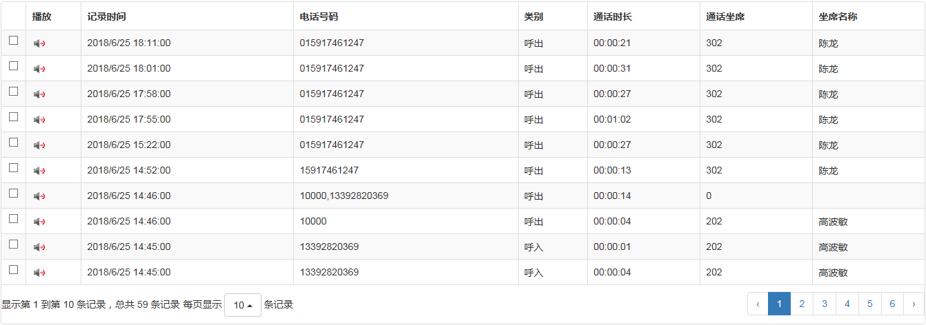Sort by the 记录时间 column header
The width and height of the screenshot is (926, 325).
107,17
